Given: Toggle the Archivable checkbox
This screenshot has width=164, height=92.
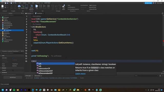Looking at the screenshot, I should [x=13, y=58].
